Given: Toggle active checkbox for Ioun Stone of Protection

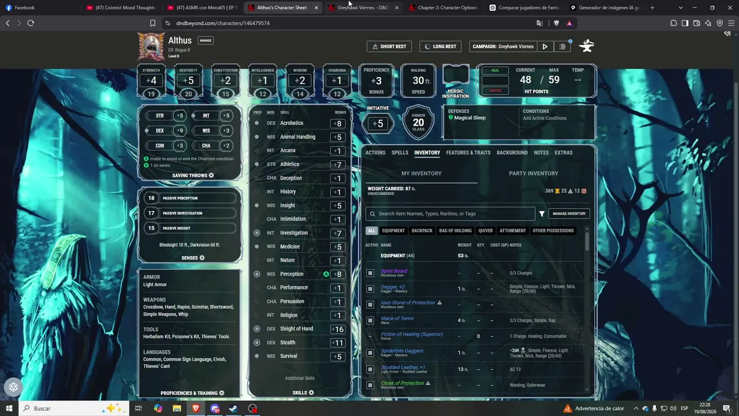Looking at the screenshot, I should point(370,304).
